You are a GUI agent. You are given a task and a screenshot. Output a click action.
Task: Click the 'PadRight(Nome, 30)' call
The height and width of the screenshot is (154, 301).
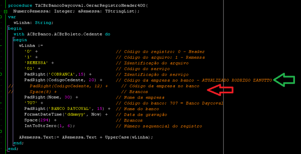pos(48,97)
